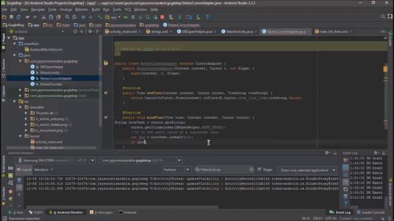
Task: Click the Cut scissors icon
Action: pos(44,17)
